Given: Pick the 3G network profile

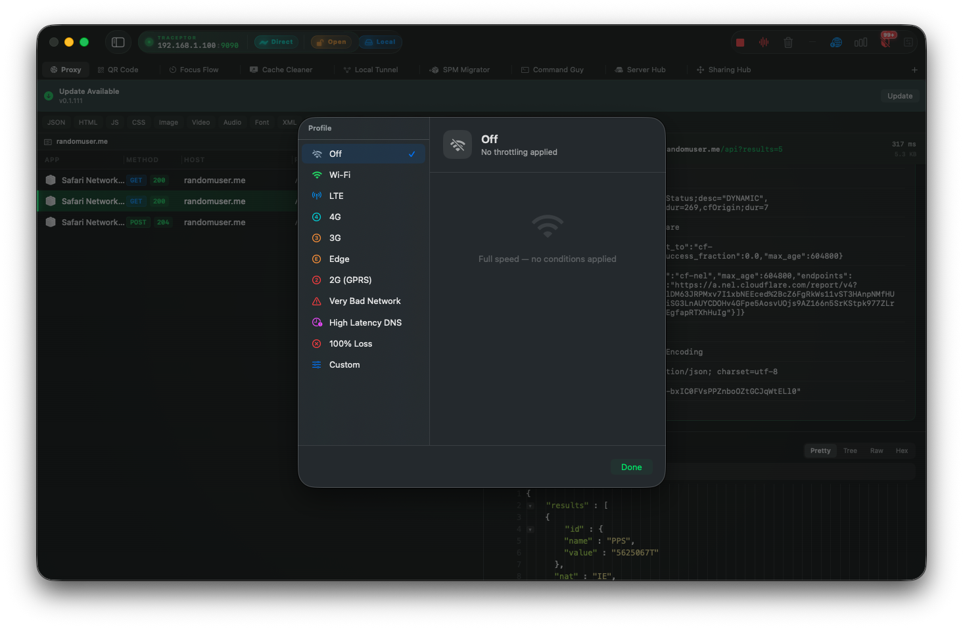Looking at the screenshot, I should 364,238.
